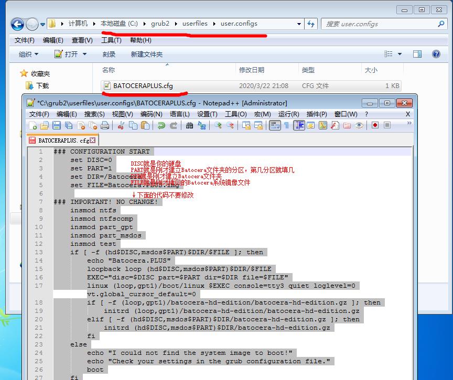Undo with the green arrow icon

[161, 125]
